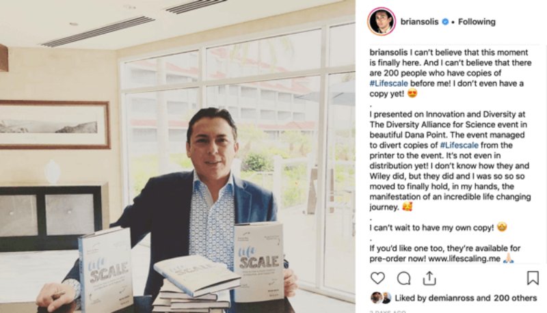Click the blue verified badge next to briansolis
547x313 pixels.
click(x=445, y=22)
